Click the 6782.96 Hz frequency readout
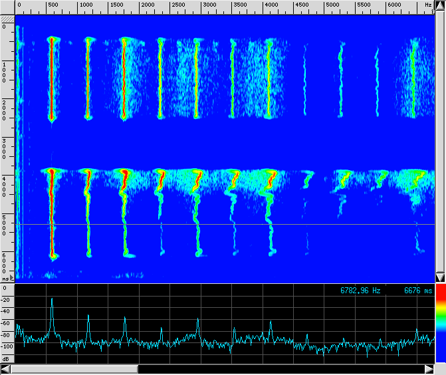The width and height of the screenshot is (446, 375). tap(360, 291)
